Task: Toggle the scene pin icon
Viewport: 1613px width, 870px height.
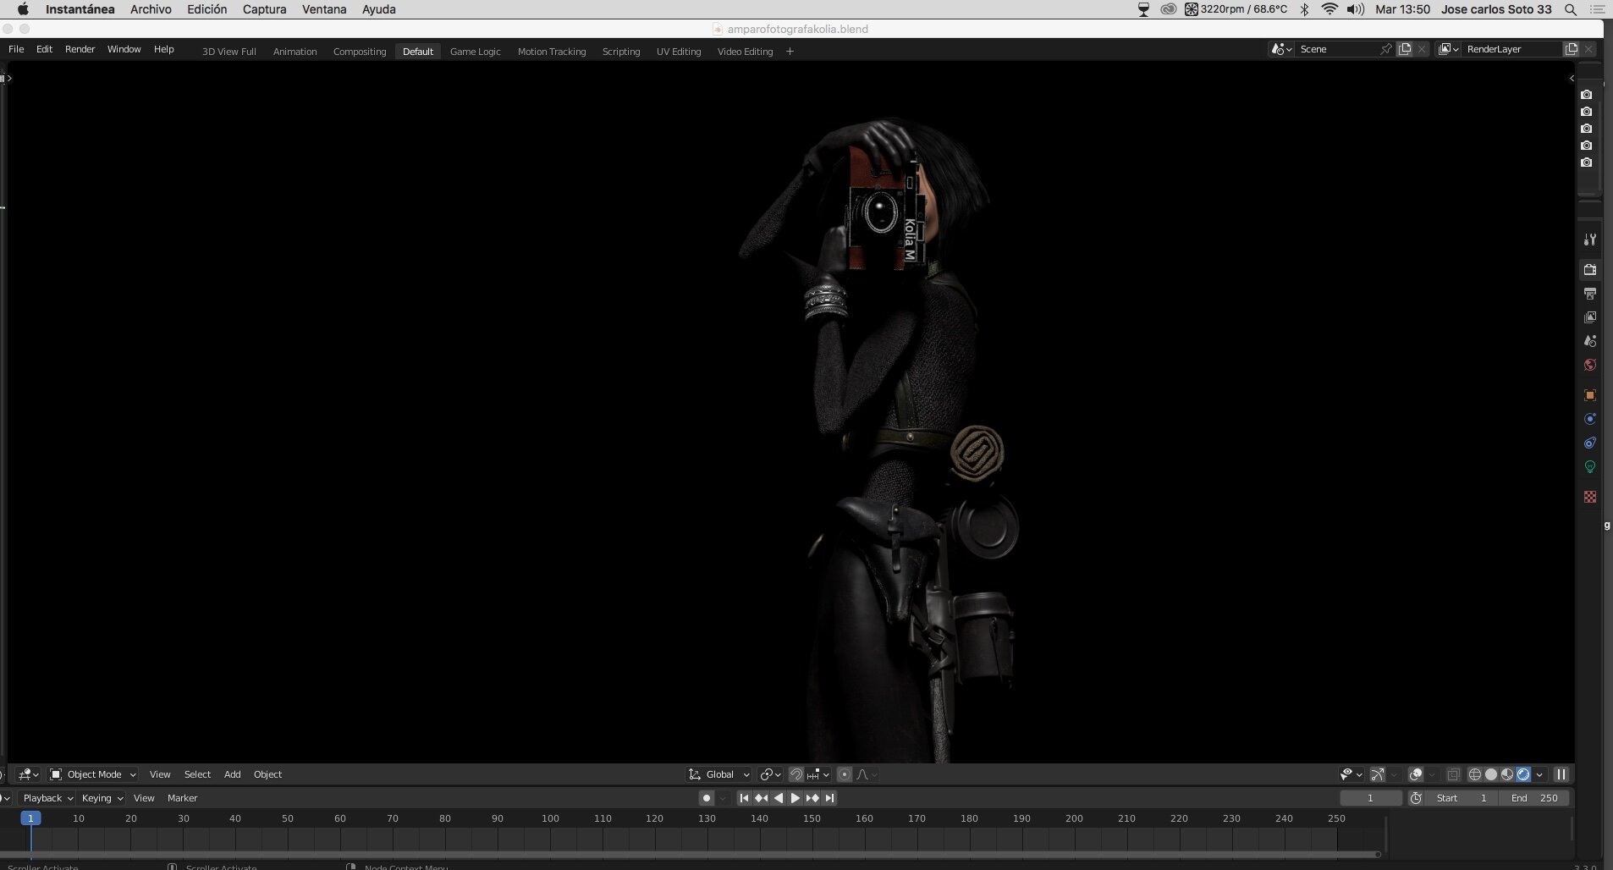Action: pos(1385,49)
